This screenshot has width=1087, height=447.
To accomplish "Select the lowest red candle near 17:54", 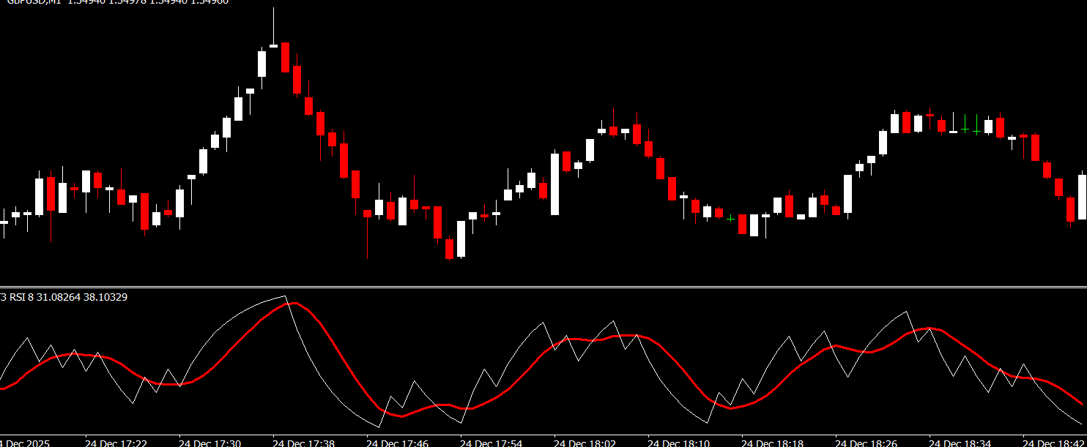I will click(x=449, y=249).
